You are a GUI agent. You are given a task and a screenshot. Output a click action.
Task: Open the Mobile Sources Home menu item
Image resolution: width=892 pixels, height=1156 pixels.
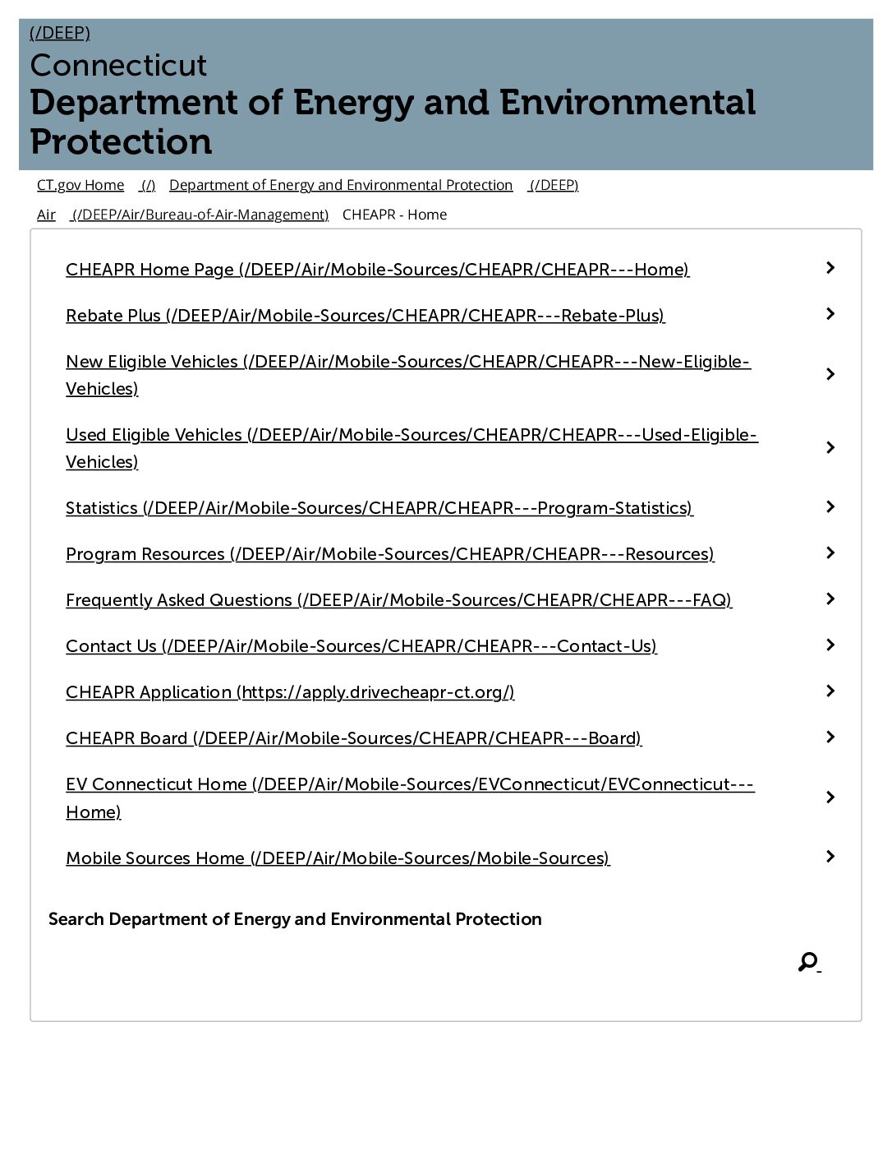click(338, 858)
